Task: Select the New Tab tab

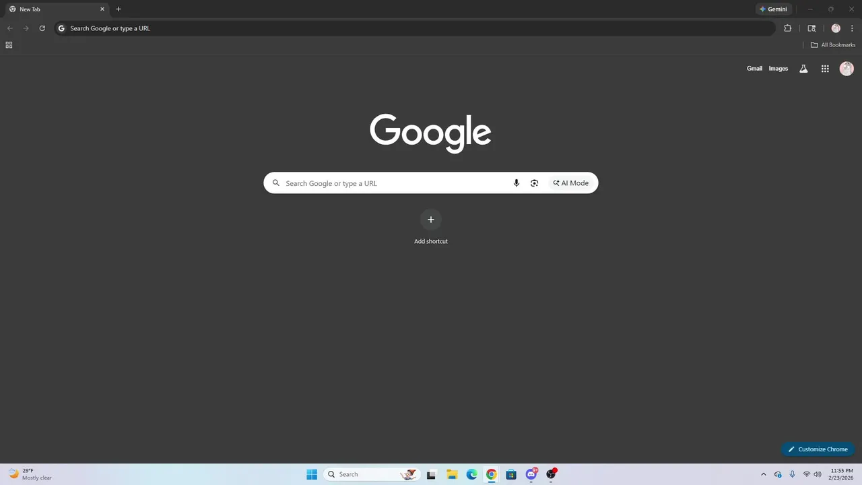Action: click(57, 9)
